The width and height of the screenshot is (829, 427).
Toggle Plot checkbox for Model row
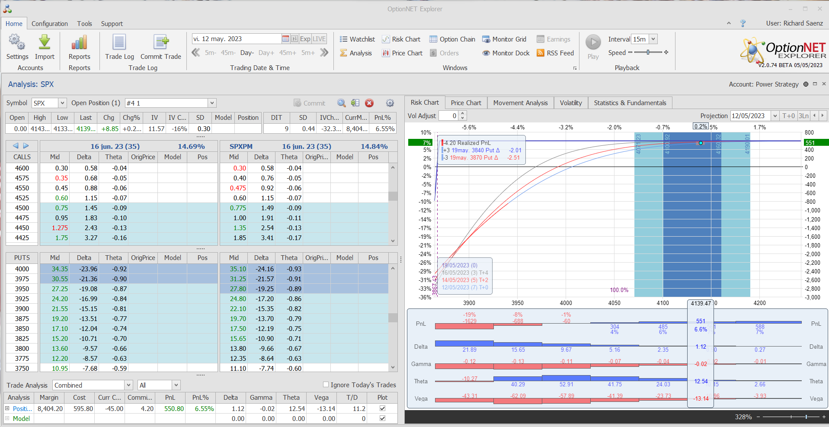(x=382, y=418)
